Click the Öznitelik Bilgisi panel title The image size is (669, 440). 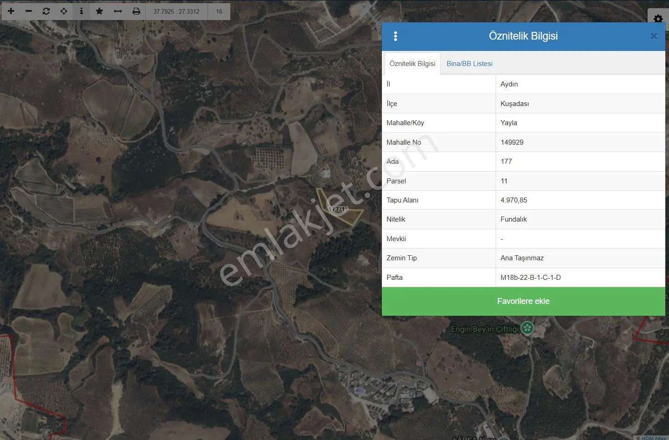coord(523,36)
